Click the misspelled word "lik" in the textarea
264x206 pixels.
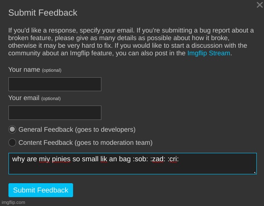click(x=104, y=159)
